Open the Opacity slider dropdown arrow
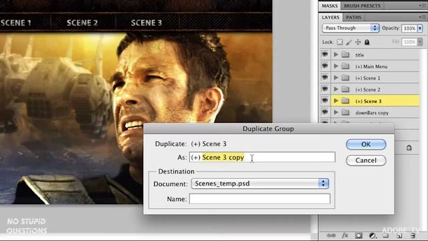 point(420,28)
